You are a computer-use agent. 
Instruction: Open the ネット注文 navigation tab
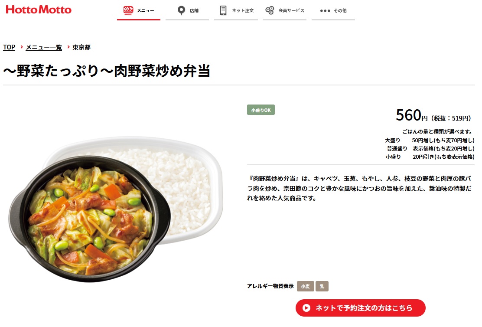(236, 11)
